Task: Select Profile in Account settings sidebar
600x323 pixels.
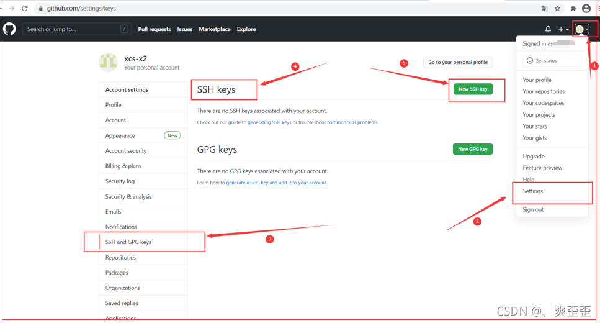Action: tap(143, 105)
